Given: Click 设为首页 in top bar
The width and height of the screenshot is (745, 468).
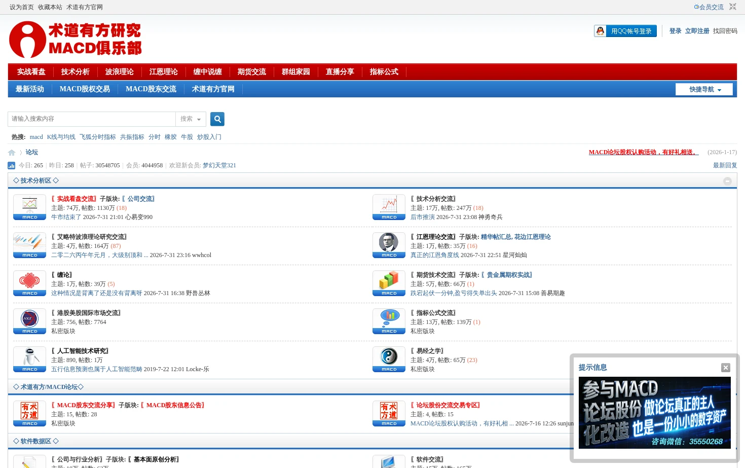Looking at the screenshot, I should coord(22,7).
